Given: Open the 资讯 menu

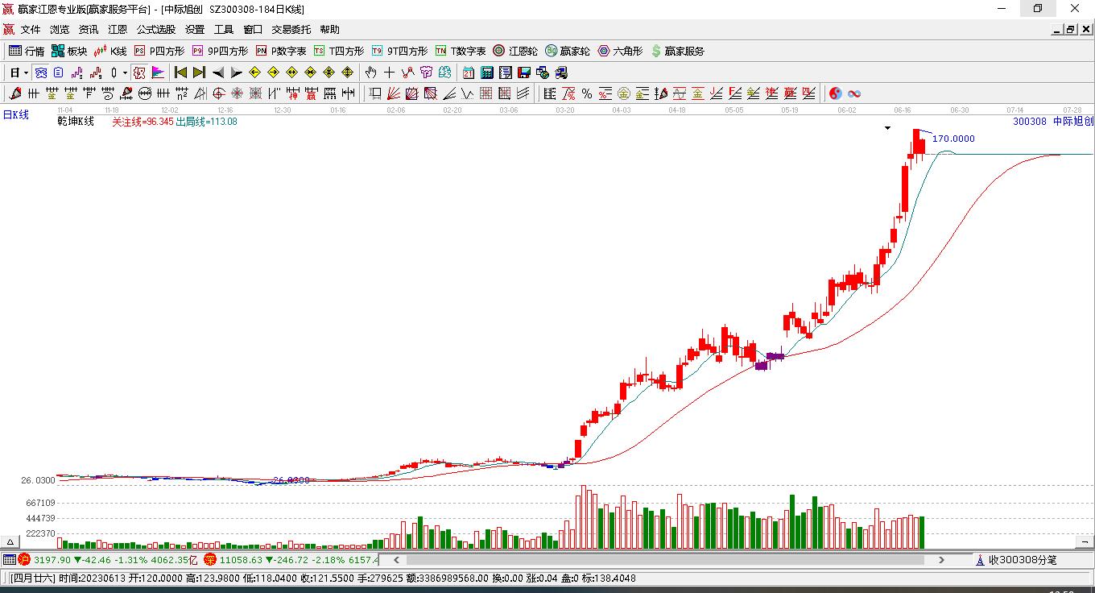Looking at the screenshot, I should click(x=89, y=29).
